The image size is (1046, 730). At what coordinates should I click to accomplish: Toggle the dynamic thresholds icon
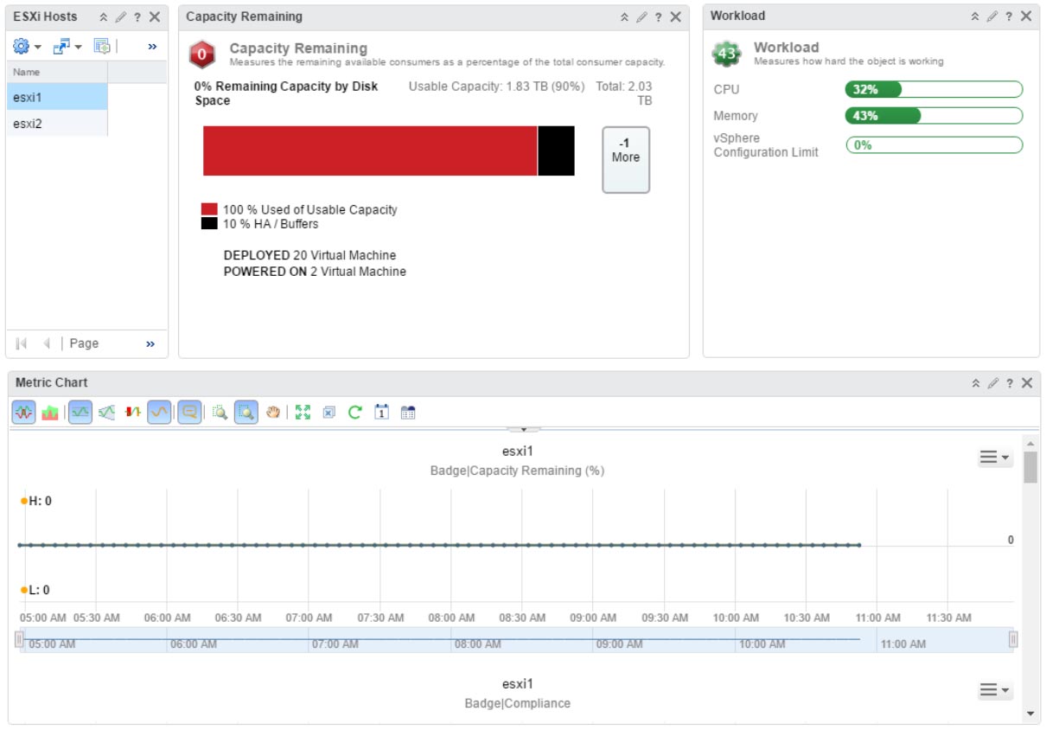(x=80, y=413)
